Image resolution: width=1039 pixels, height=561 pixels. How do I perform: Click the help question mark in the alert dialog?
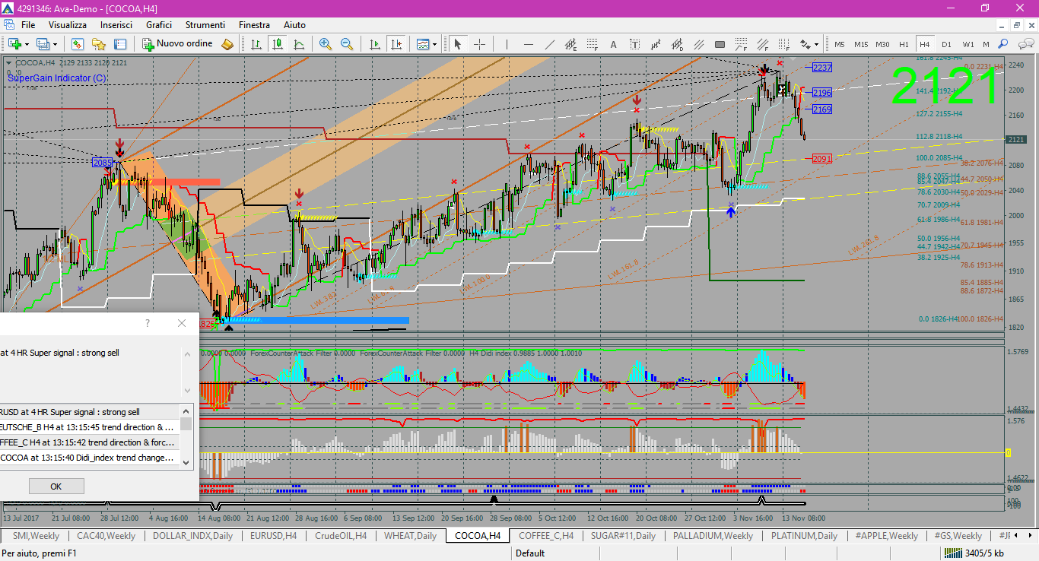(x=148, y=323)
